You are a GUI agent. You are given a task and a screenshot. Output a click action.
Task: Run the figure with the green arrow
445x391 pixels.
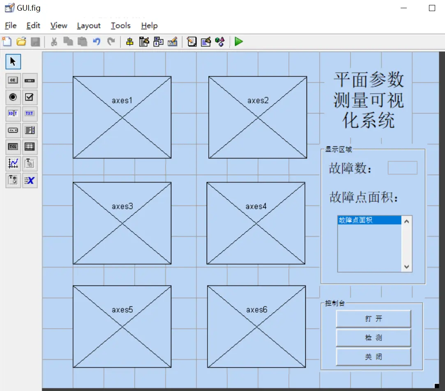(239, 42)
